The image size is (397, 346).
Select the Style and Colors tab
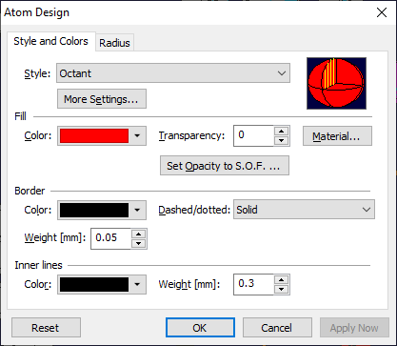50,41
